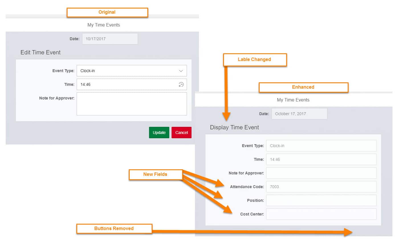
Task: Click the read-only 14:46 Time field
Action: [321, 159]
